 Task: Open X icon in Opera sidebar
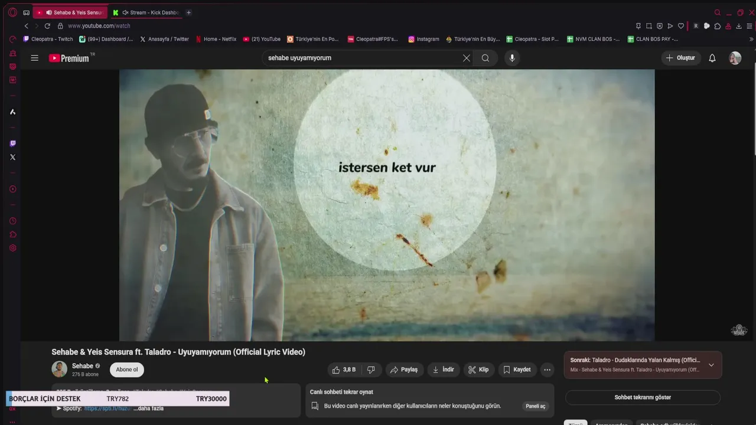(12, 157)
